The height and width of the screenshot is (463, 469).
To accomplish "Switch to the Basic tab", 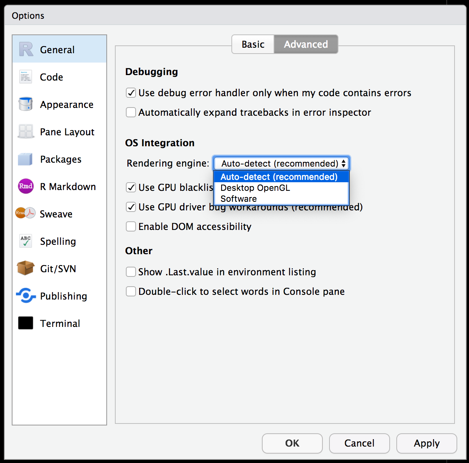I will [x=253, y=45].
